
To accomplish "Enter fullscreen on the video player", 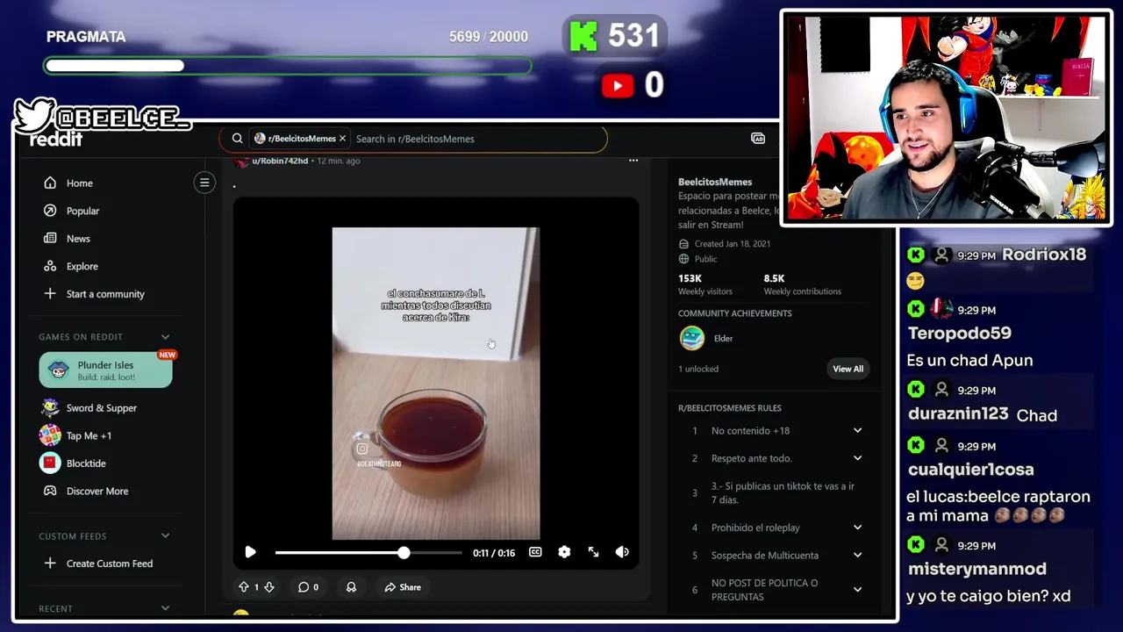I will point(593,552).
